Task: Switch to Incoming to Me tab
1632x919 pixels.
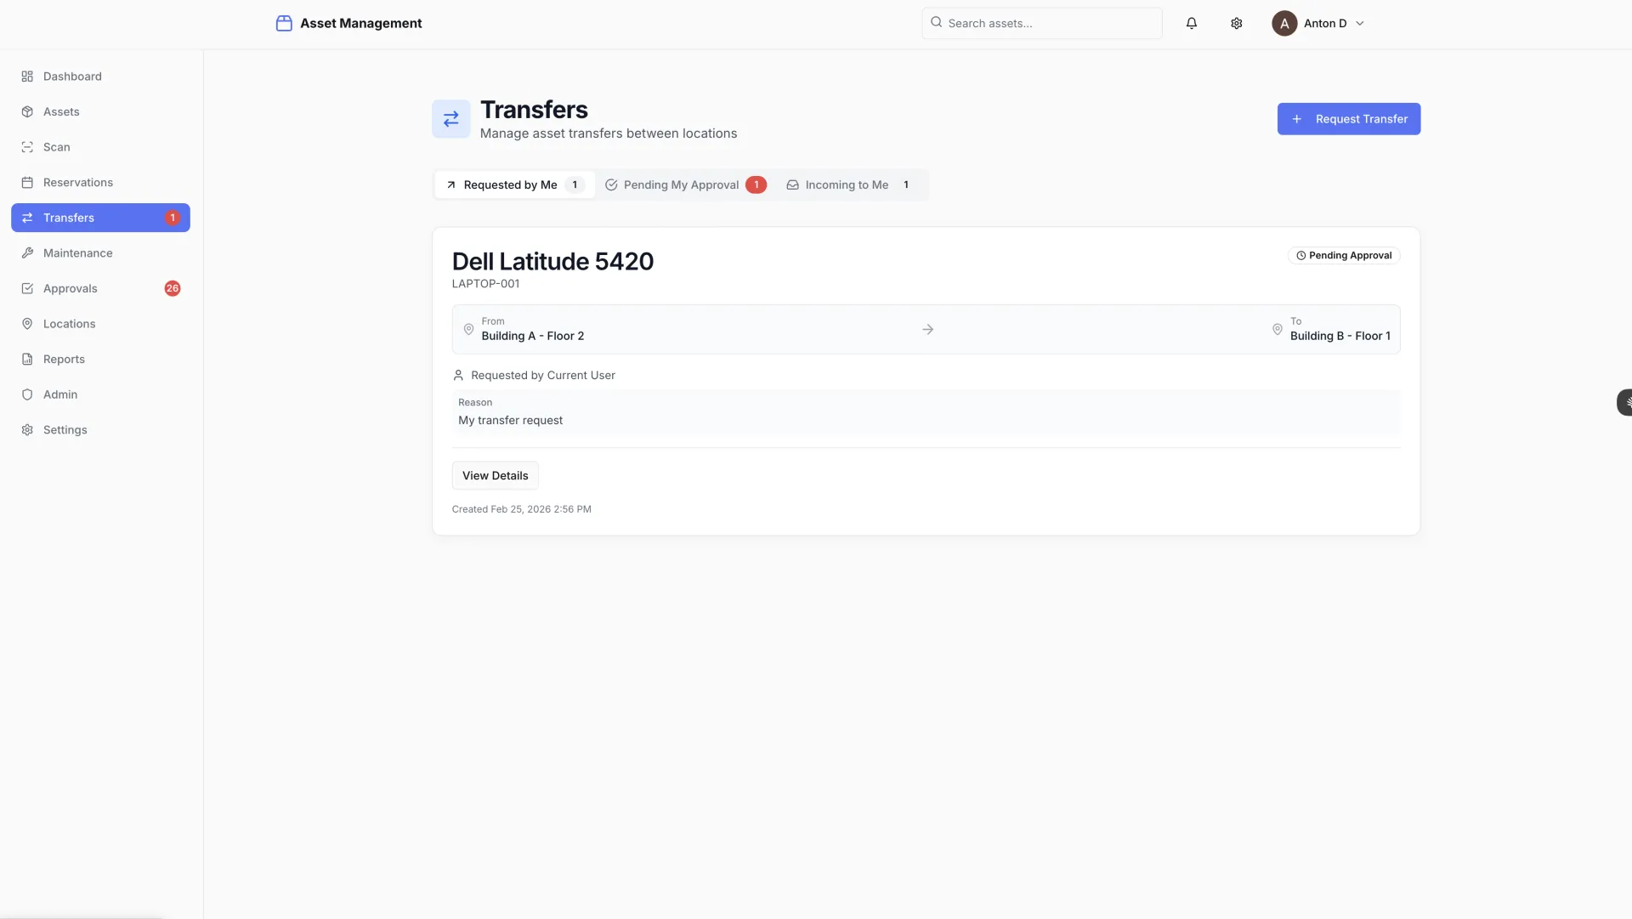Action: tap(847, 184)
